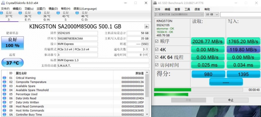
Task: Click the 属性名称 column header
Action: pyautogui.click(x=21, y=73)
